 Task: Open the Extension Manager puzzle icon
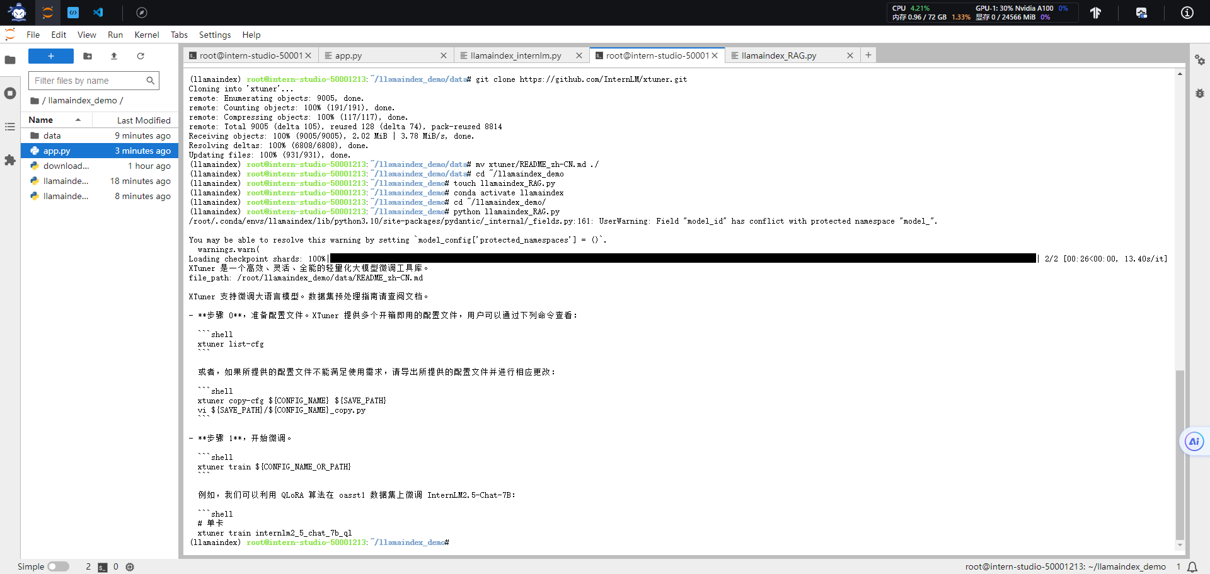10,160
